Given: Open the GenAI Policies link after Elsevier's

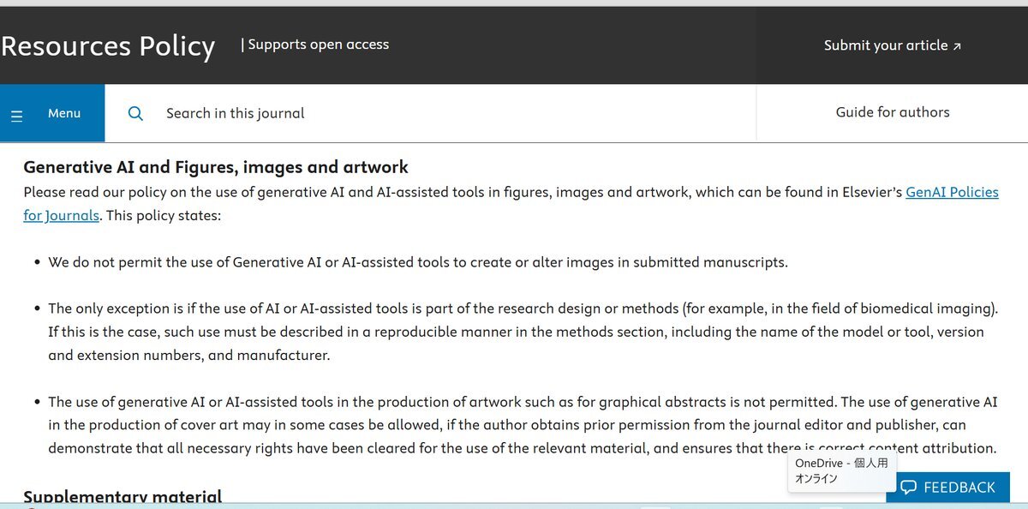Looking at the screenshot, I should click(x=952, y=192).
